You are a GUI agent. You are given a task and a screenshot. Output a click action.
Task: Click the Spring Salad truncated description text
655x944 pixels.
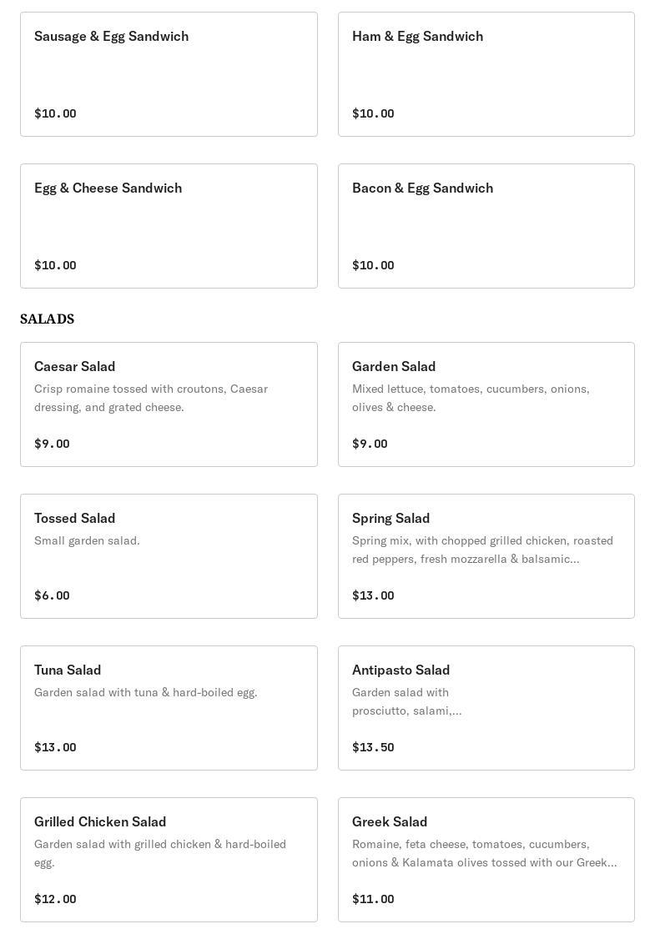[x=482, y=550]
